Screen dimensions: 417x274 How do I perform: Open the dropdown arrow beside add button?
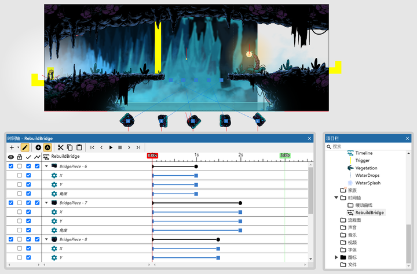click(x=18, y=147)
